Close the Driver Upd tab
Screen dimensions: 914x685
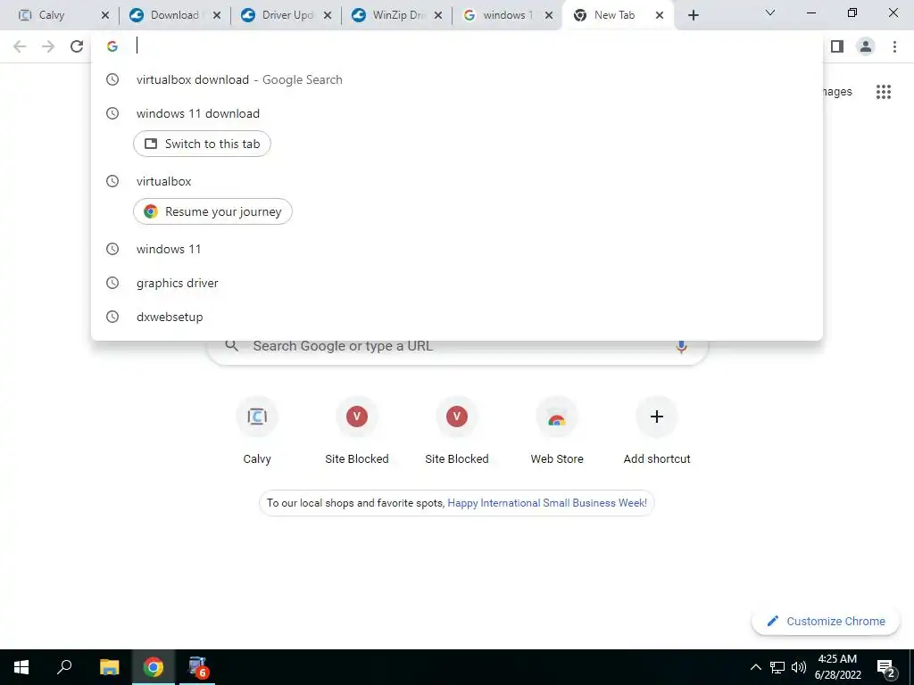328,15
